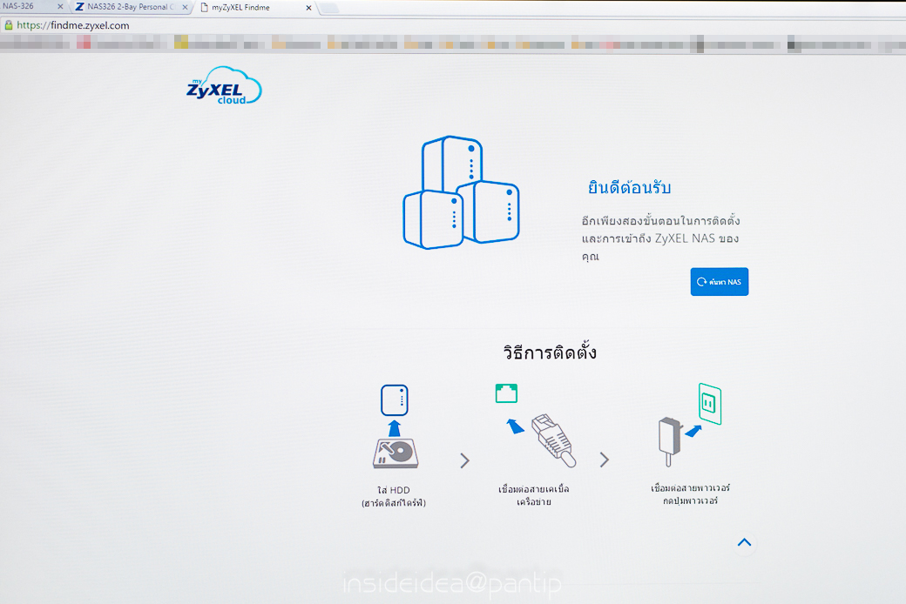Close the NAS-326 tab
906x604 pixels.
point(60,7)
